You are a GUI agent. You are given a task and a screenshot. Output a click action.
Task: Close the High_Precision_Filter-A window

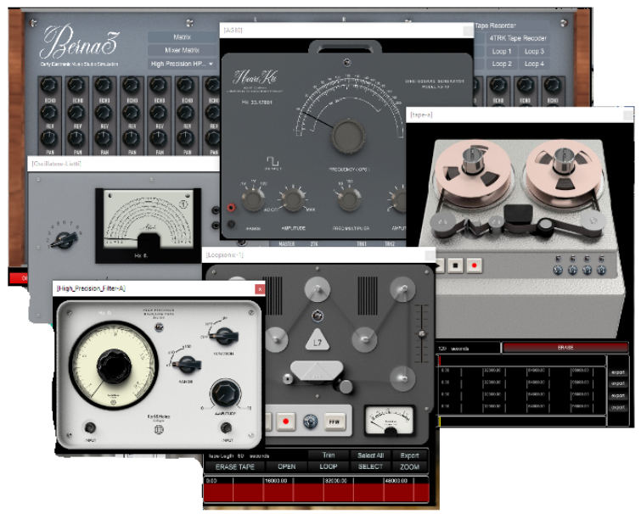tap(260, 289)
